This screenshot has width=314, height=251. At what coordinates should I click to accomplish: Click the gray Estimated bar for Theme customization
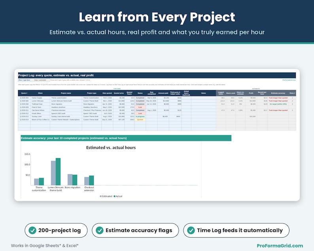pyautogui.click(x=36, y=182)
